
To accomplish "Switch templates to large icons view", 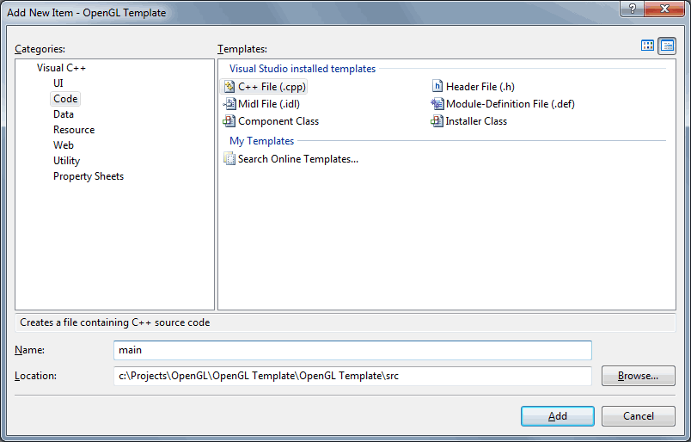I will [x=647, y=46].
